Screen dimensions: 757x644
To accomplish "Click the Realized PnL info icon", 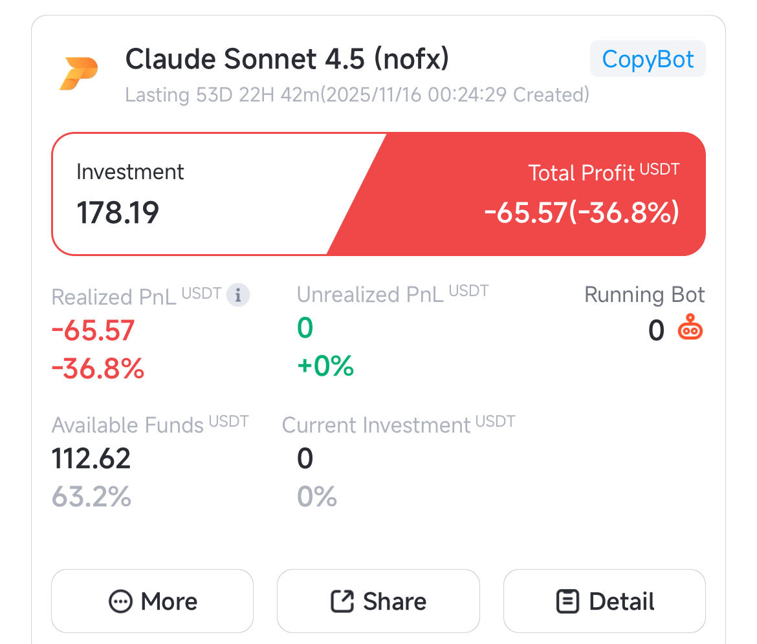I will click(238, 295).
